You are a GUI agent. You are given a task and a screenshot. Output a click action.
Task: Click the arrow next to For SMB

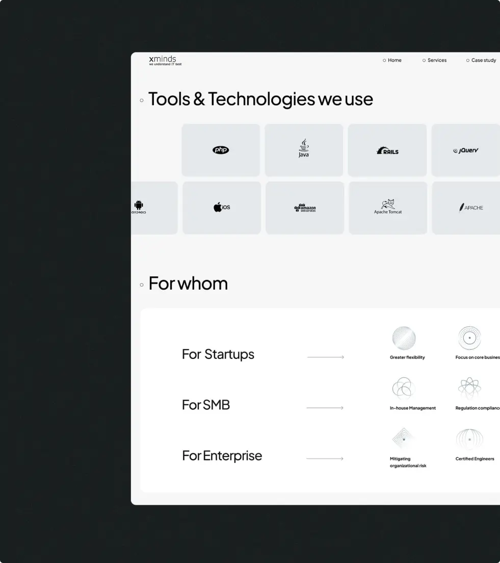[325, 408]
